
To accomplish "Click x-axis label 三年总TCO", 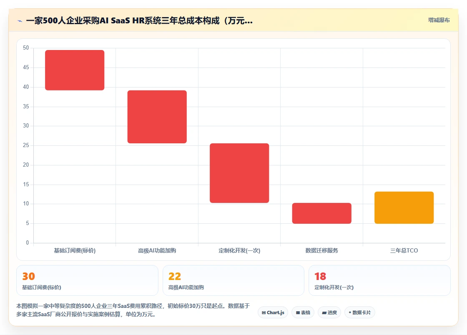I will pyautogui.click(x=404, y=250).
